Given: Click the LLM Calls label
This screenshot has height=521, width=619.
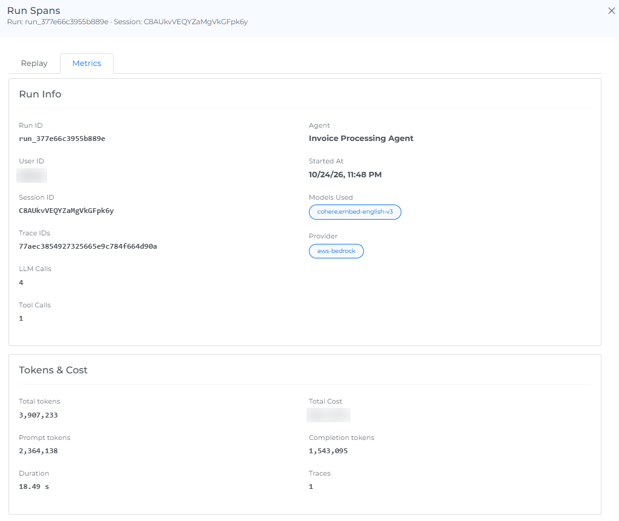Looking at the screenshot, I should (x=35, y=269).
